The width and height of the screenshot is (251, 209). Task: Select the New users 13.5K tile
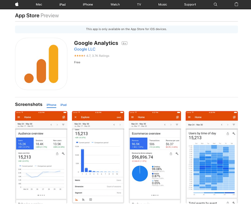click(59, 143)
